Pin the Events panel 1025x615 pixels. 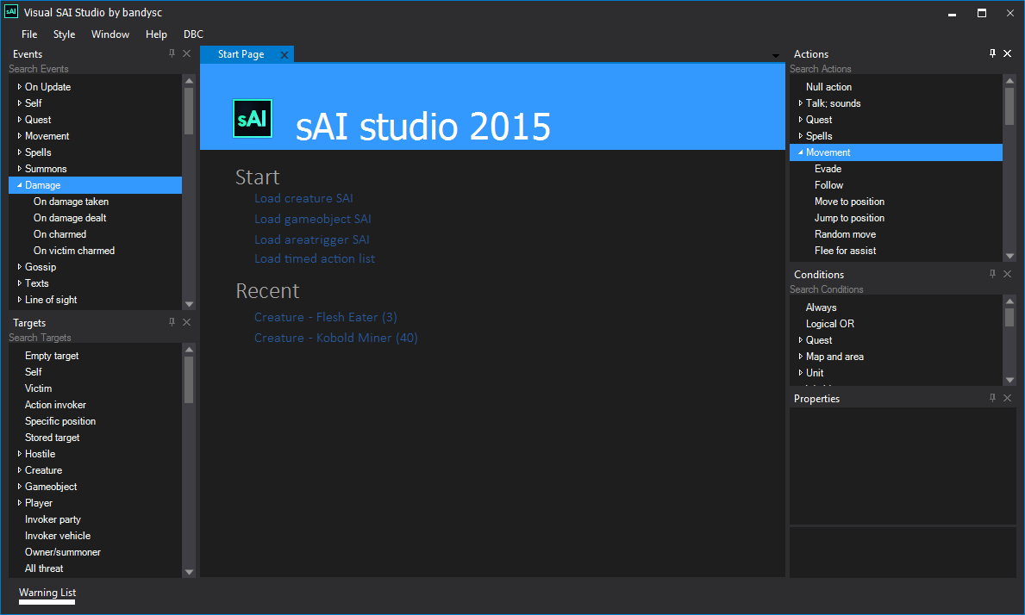pos(172,53)
